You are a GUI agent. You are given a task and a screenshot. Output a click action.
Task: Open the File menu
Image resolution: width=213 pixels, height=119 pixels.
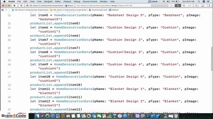click(x=19, y=1)
